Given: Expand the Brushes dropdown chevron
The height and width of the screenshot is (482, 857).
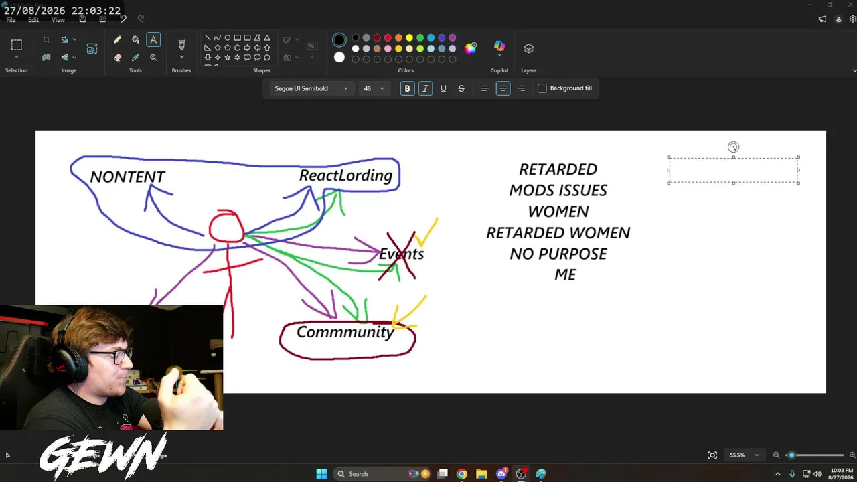Looking at the screenshot, I should [181, 58].
